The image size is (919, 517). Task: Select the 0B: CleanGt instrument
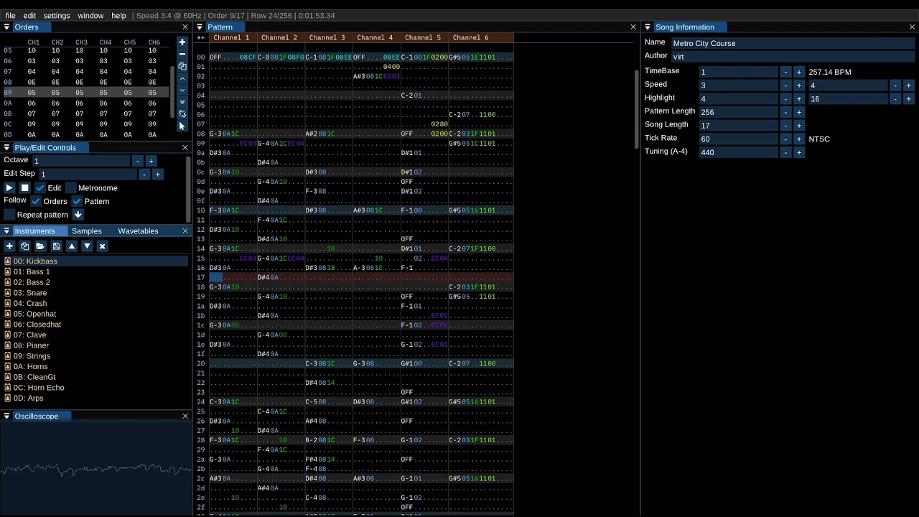[x=95, y=377]
